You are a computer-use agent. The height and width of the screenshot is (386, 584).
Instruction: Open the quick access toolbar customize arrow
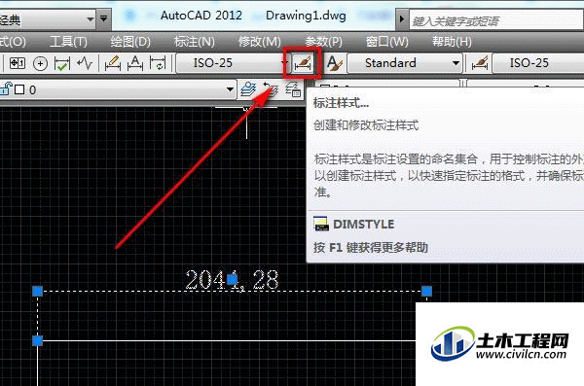click(103, 18)
